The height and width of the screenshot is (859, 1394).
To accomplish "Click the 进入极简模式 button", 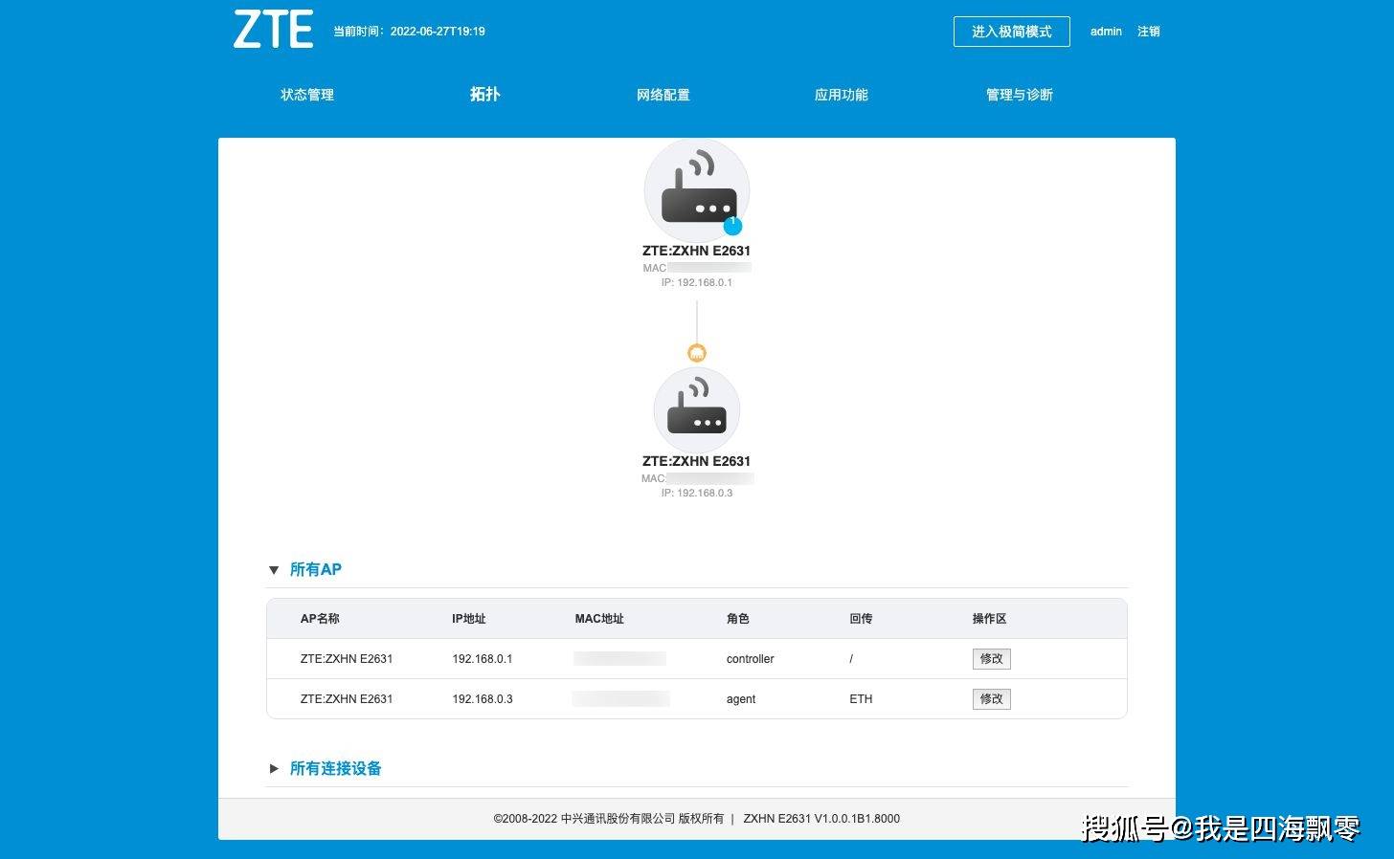I will pos(1011,32).
